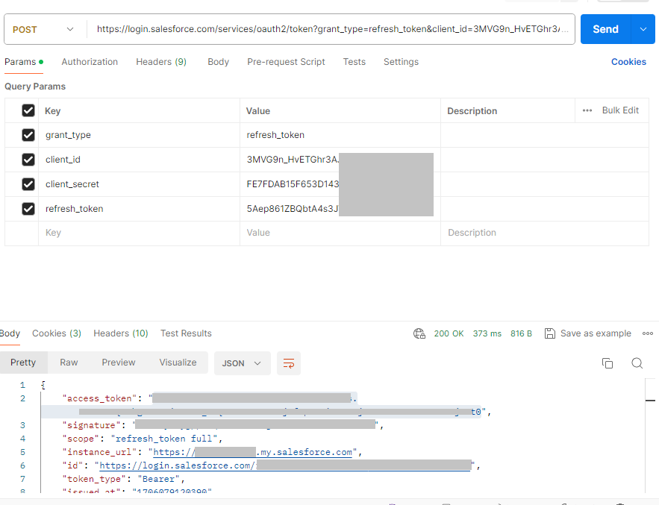Viewport: 659px width, 505px height.
Task: Switch to Visualize response view
Action: pyautogui.click(x=178, y=363)
